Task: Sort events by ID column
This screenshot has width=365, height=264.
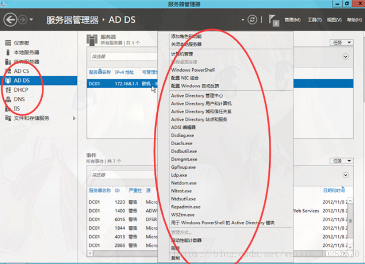Action: pyautogui.click(x=117, y=191)
